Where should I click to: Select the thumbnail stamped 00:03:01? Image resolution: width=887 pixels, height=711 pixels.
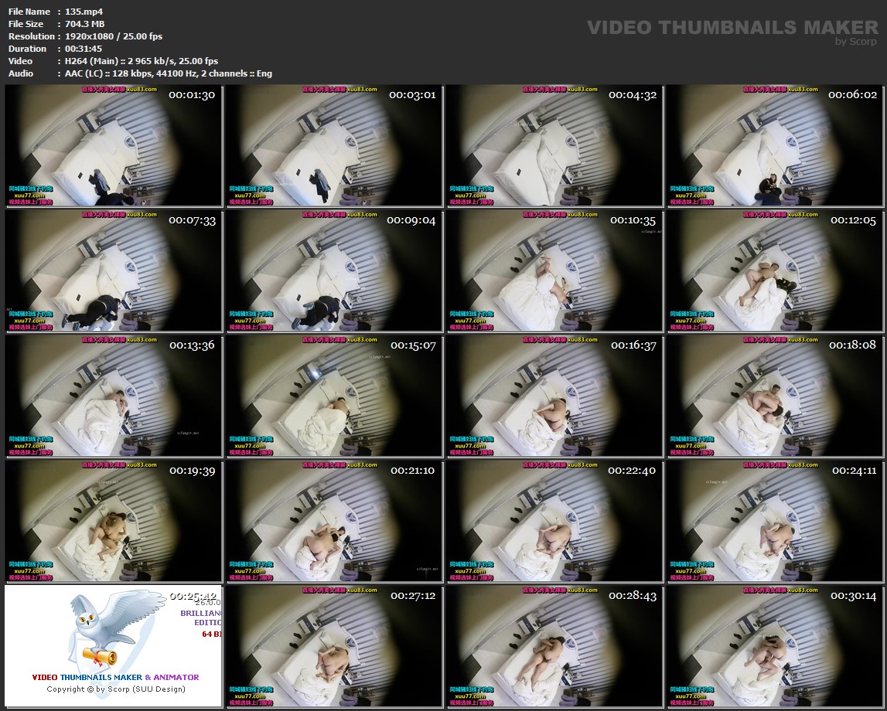point(334,146)
